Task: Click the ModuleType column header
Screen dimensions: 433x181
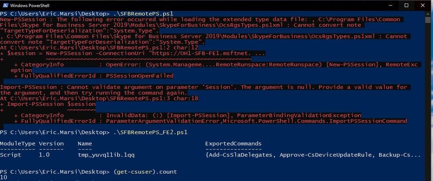Action: tap(18, 143)
